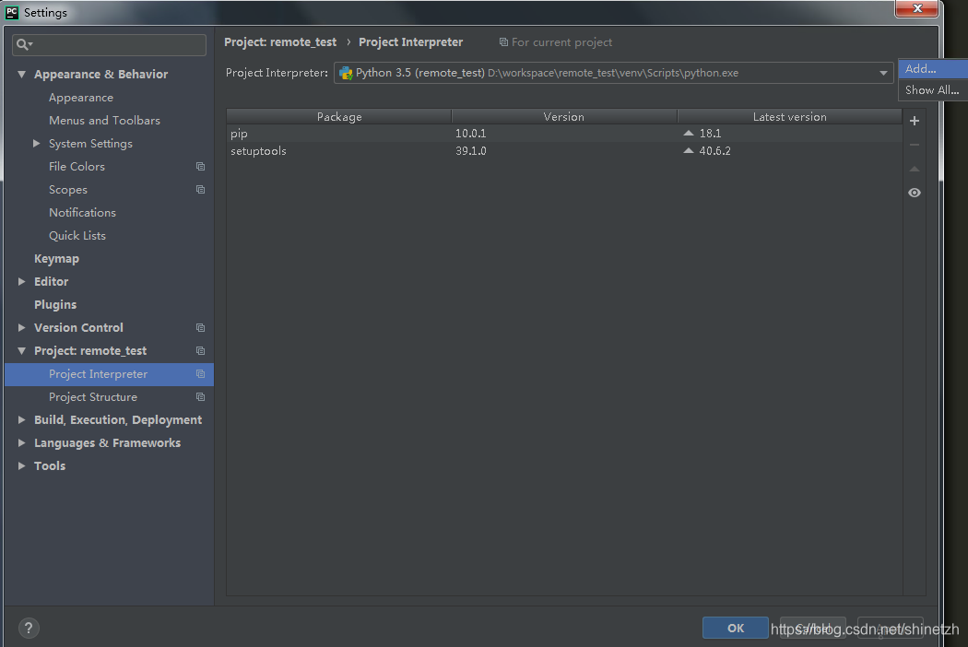Viewport: 968px width, 647px height.
Task: Click latest version 18.1 cell
Action: [710, 134]
